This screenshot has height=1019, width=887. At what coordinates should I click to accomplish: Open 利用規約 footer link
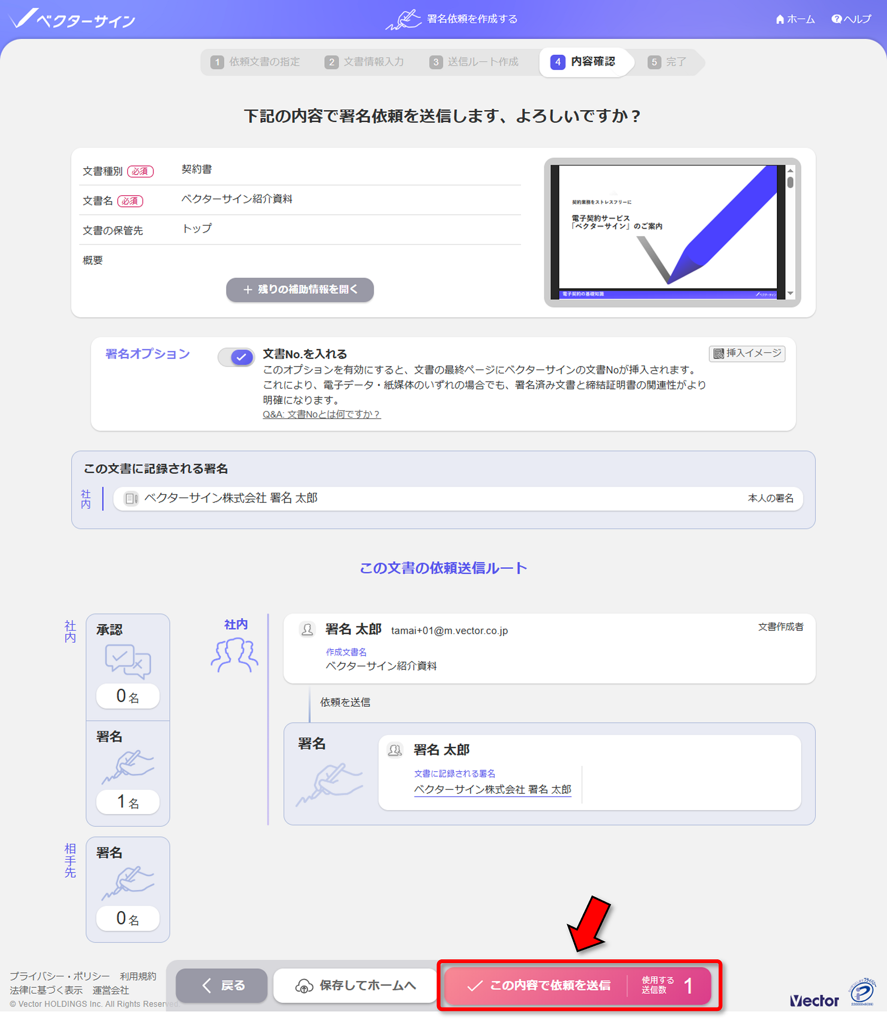point(138,976)
